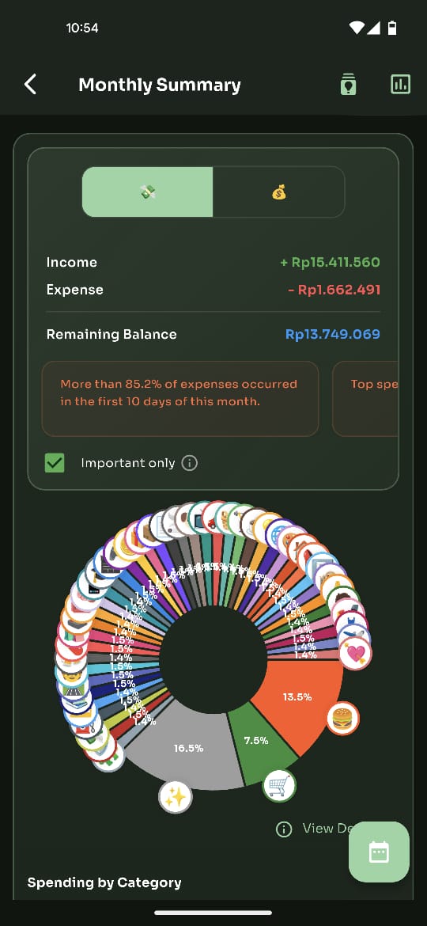Switch to the money bag tab

coord(278,192)
